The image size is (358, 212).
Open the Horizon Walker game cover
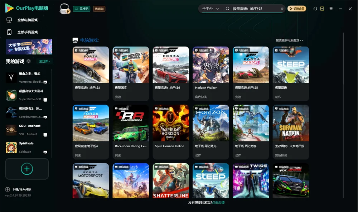click(x=211, y=65)
